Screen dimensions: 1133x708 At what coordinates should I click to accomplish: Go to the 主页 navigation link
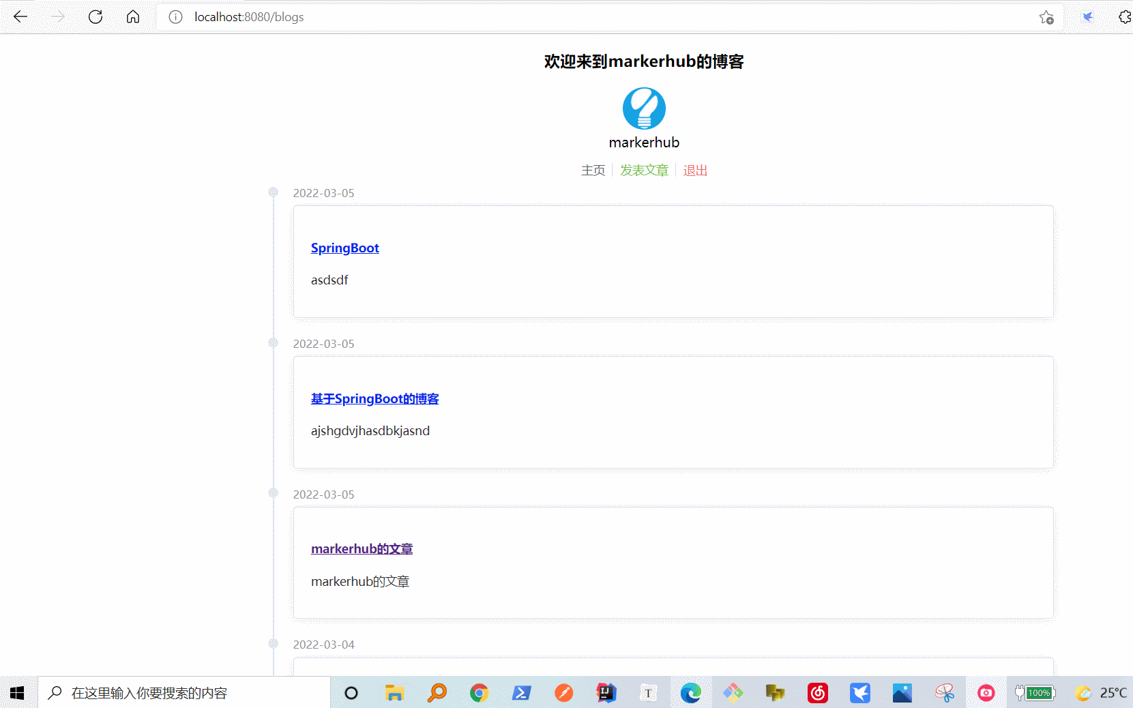point(593,171)
